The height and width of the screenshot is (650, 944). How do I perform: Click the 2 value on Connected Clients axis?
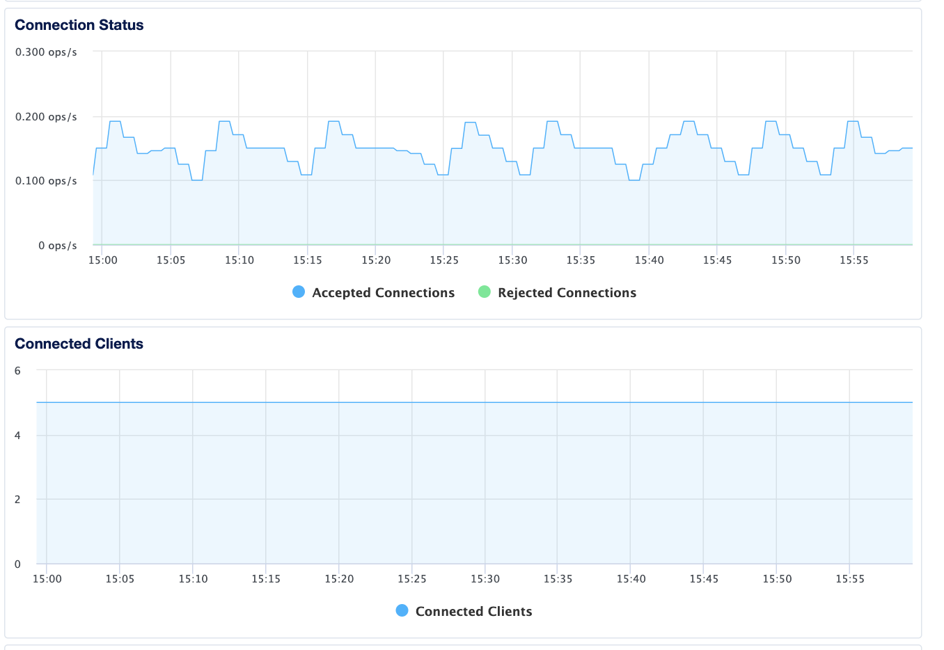18,500
